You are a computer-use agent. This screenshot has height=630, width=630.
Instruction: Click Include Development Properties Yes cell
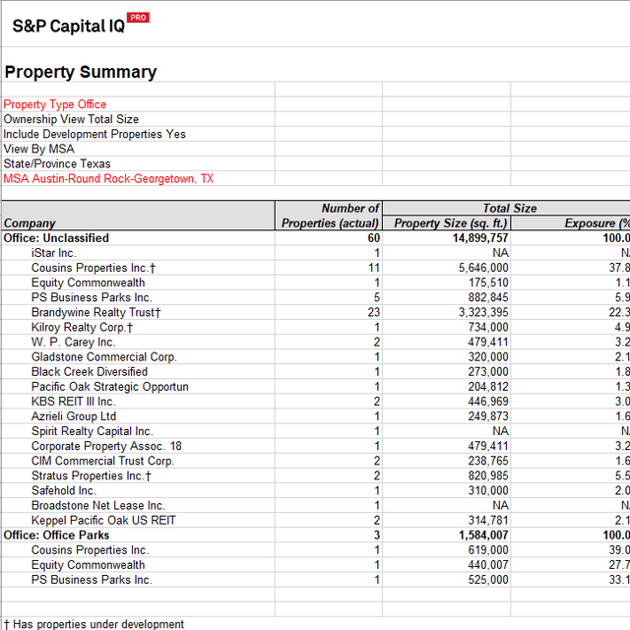pos(139,134)
